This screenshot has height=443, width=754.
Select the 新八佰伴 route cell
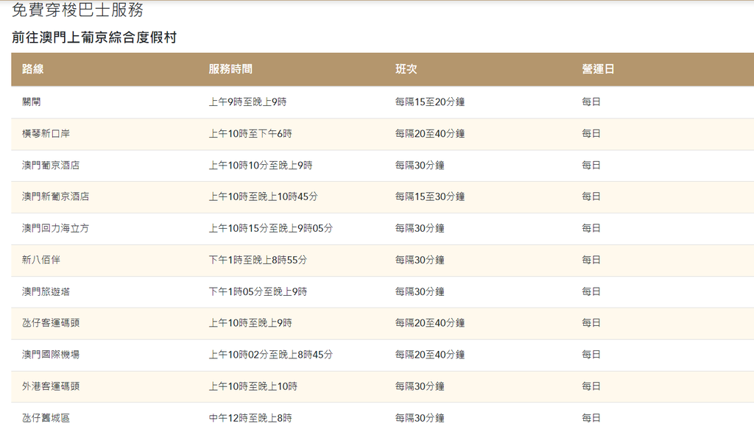41,260
